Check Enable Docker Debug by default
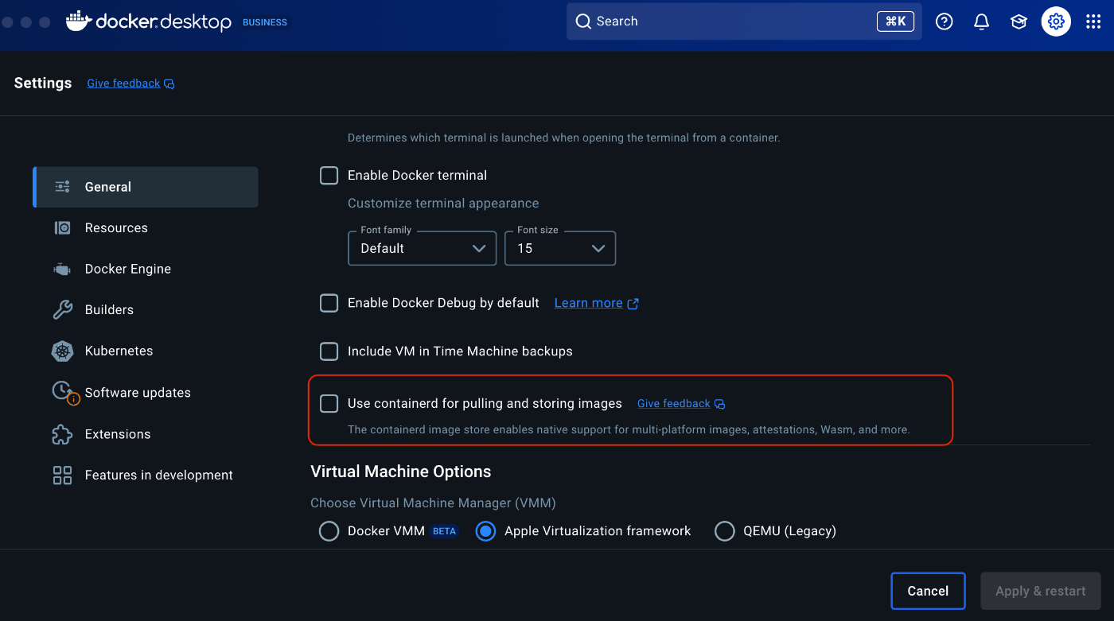 click(x=329, y=303)
